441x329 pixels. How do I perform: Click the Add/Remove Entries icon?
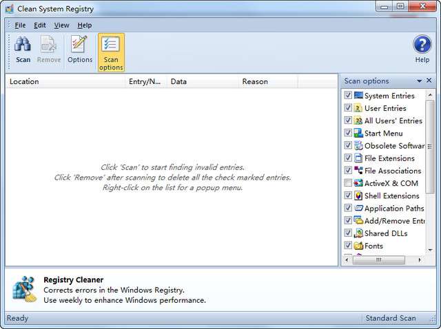[358, 220]
